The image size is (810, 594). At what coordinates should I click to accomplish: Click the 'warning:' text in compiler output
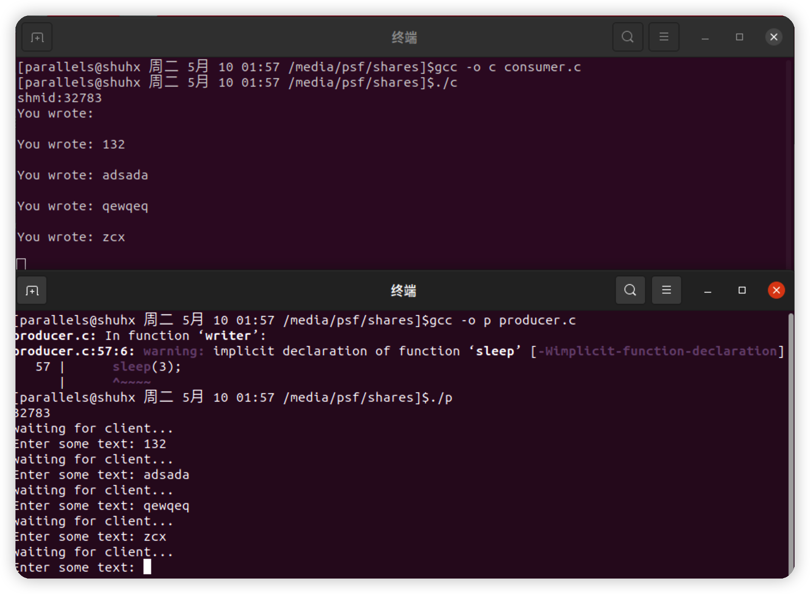tap(174, 352)
